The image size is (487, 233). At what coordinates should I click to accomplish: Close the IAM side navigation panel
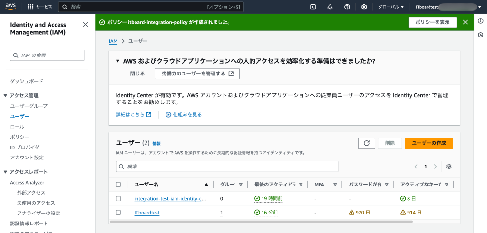(85, 25)
